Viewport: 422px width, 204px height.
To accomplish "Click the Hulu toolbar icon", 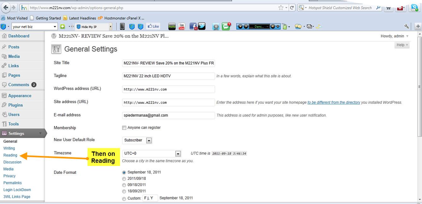I will [x=172, y=27].
